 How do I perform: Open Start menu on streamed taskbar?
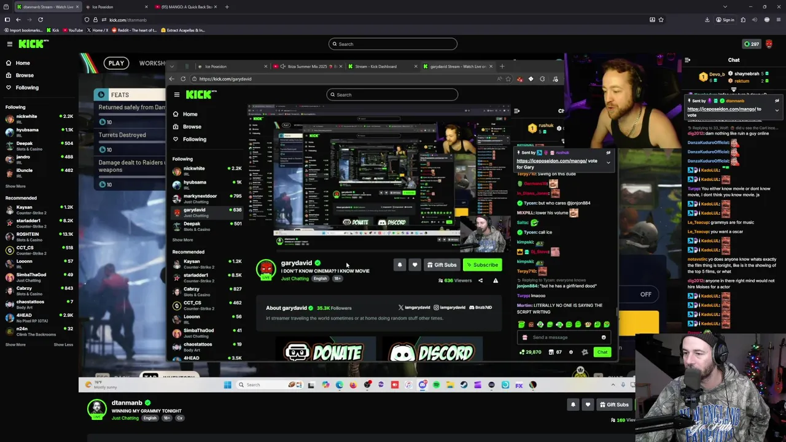click(227, 385)
